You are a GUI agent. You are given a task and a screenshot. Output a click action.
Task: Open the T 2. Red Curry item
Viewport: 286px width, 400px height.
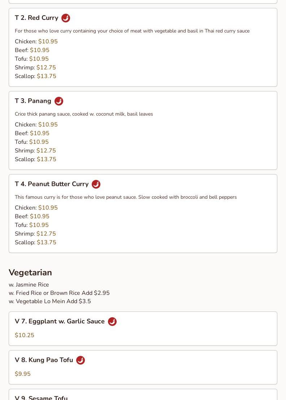[x=36, y=18]
